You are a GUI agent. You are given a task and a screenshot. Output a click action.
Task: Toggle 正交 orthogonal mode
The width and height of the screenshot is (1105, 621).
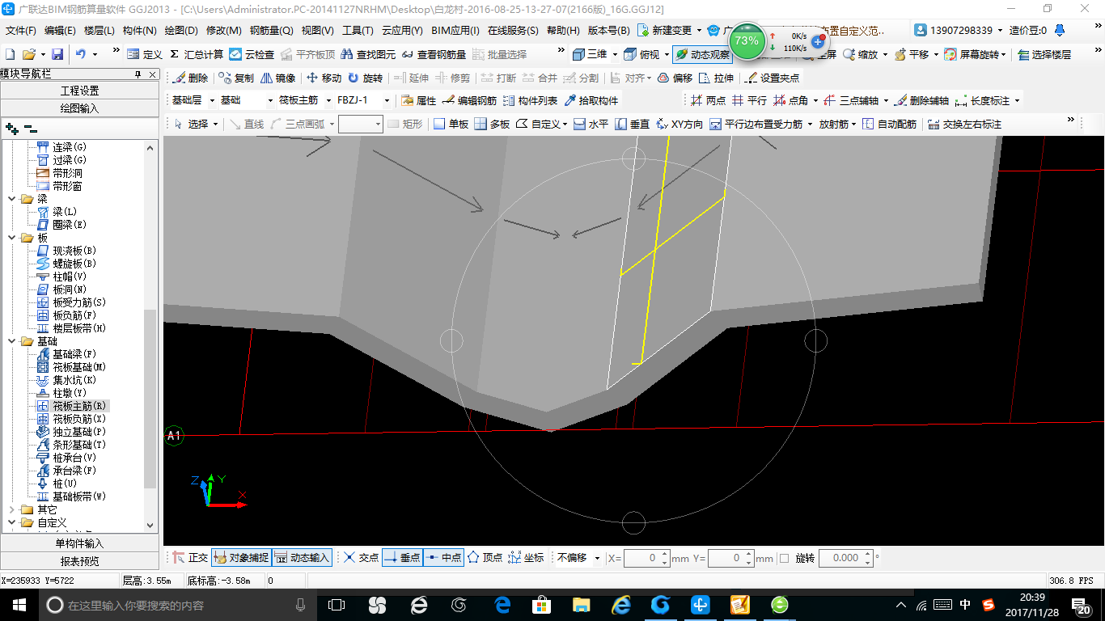(191, 558)
